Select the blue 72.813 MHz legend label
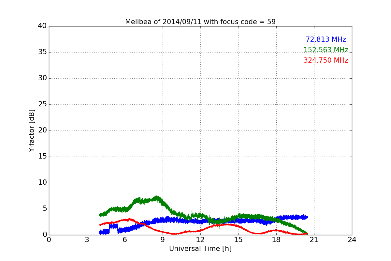 (x=326, y=39)
